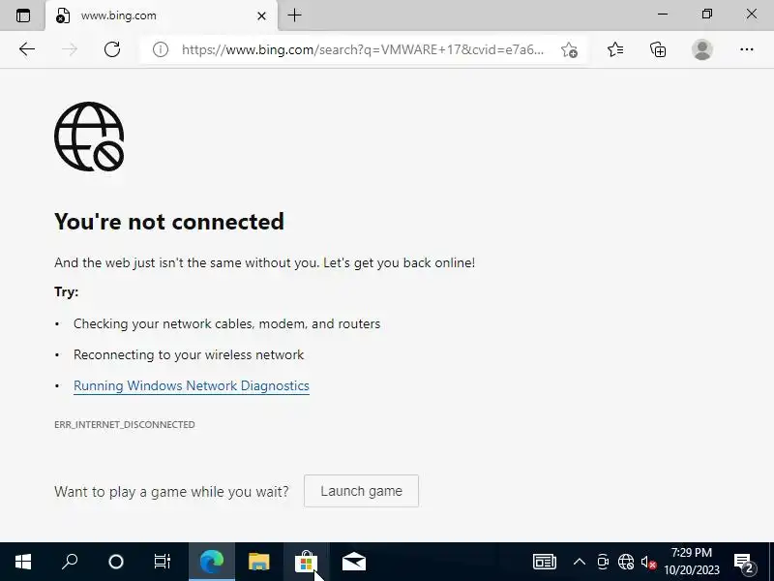This screenshot has width=774, height=581.
Task: Open the notification action center
Action: pyautogui.click(x=744, y=563)
